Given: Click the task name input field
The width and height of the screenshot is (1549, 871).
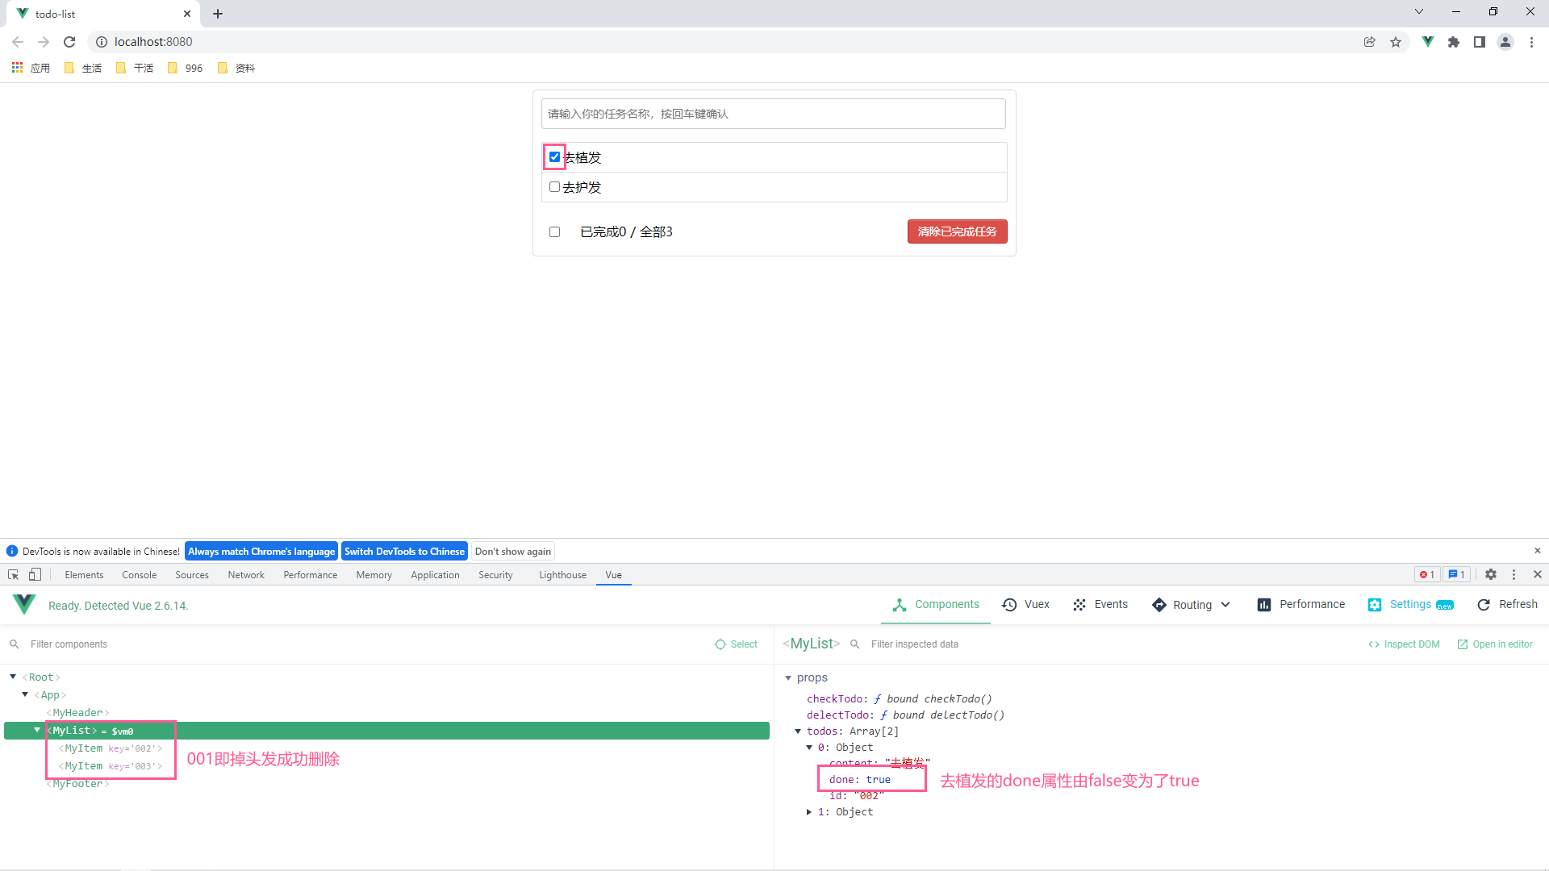Looking at the screenshot, I should tap(773, 114).
